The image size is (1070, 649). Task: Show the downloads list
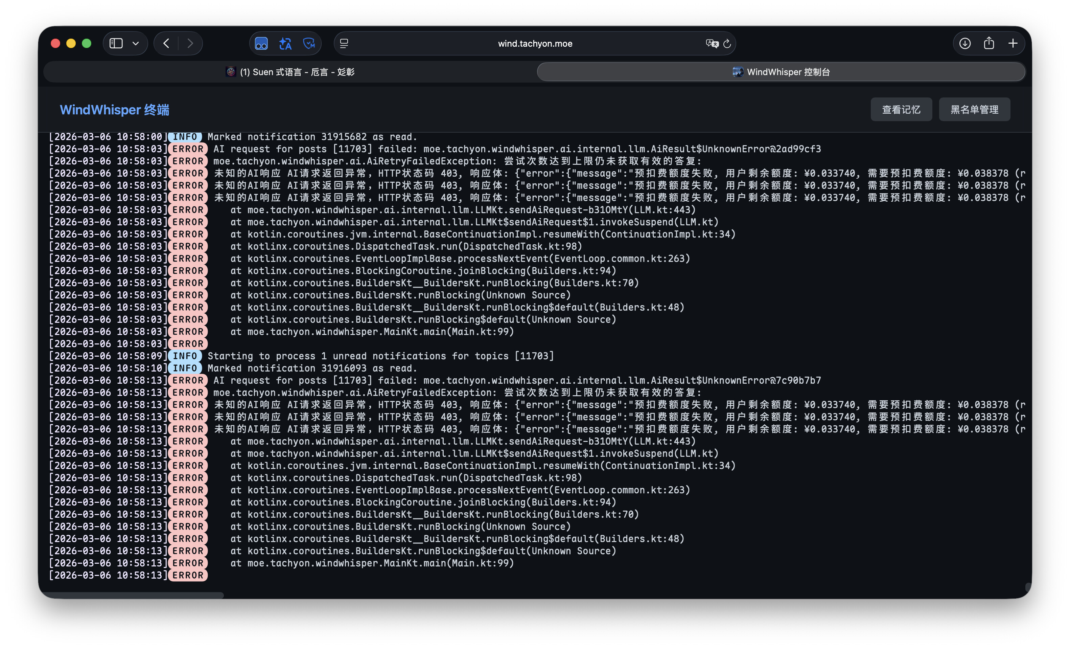965,43
